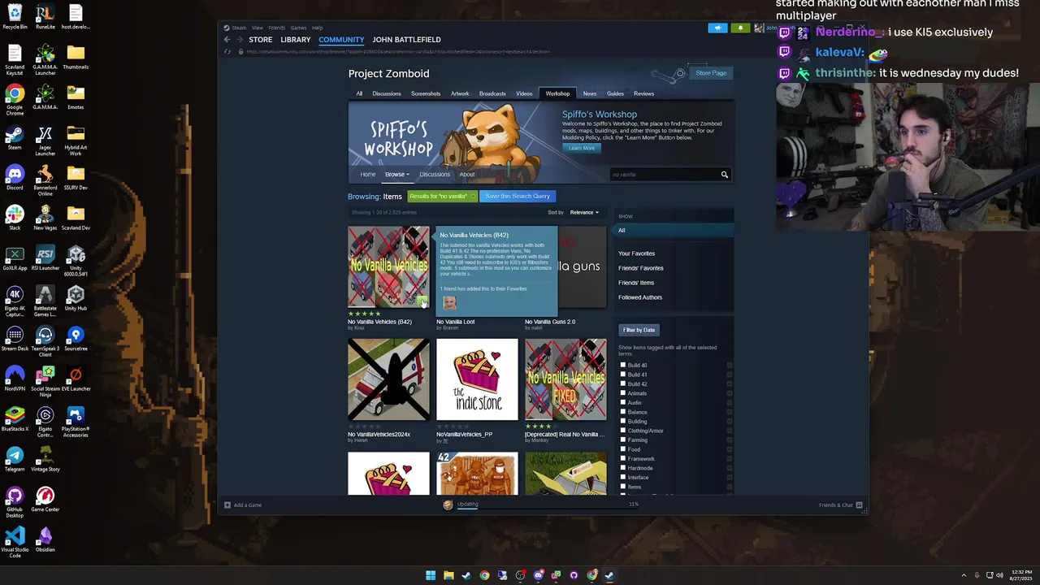This screenshot has height=585, width=1040.
Task: Open Discord desktop shortcut
Action: coord(15,177)
